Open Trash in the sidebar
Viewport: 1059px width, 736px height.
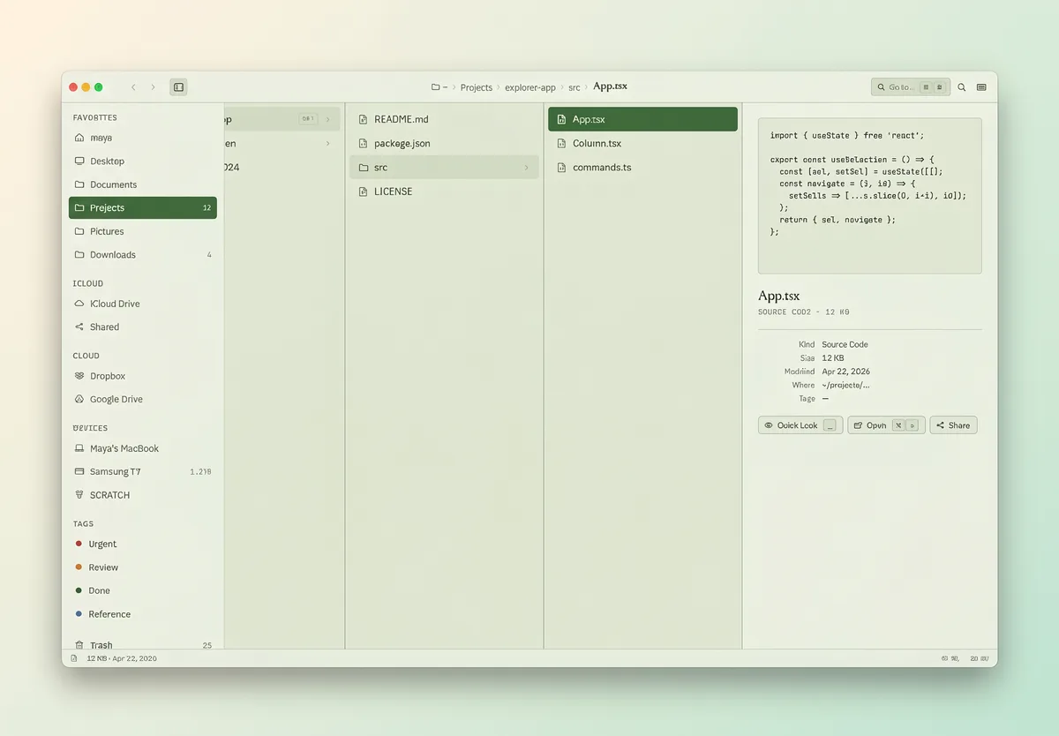143,645
